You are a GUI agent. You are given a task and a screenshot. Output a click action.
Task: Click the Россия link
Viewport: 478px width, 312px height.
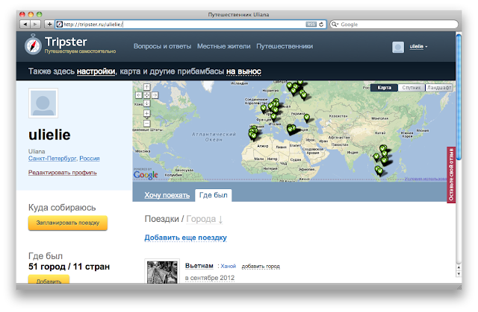[90, 159]
